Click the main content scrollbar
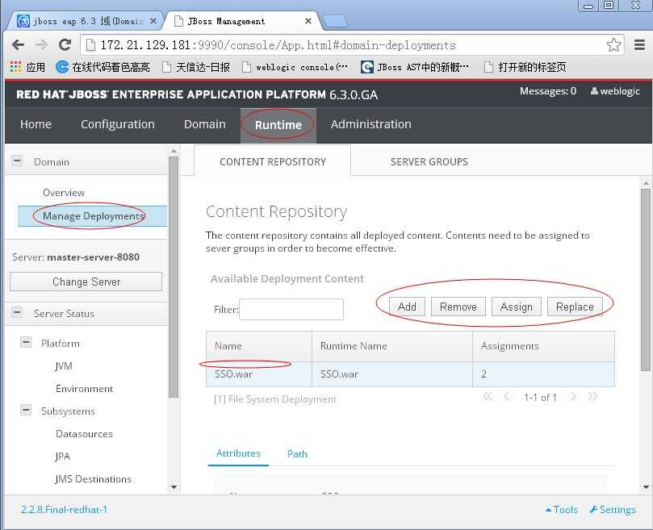Screen dimensions: 653x530 click(646, 279)
